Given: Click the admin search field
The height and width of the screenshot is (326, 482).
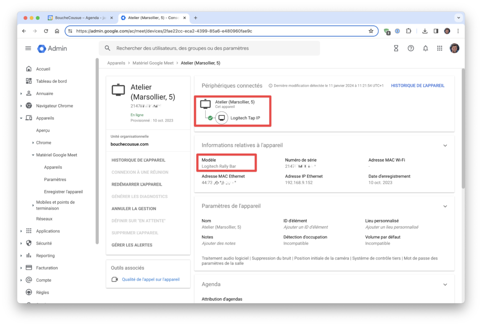Looking at the screenshot, I should point(209,48).
